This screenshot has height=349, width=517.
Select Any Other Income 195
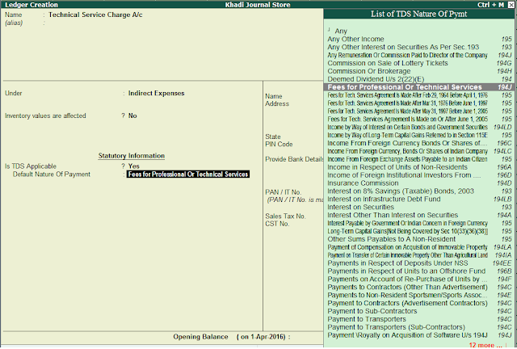pyautogui.click(x=419, y=39)
